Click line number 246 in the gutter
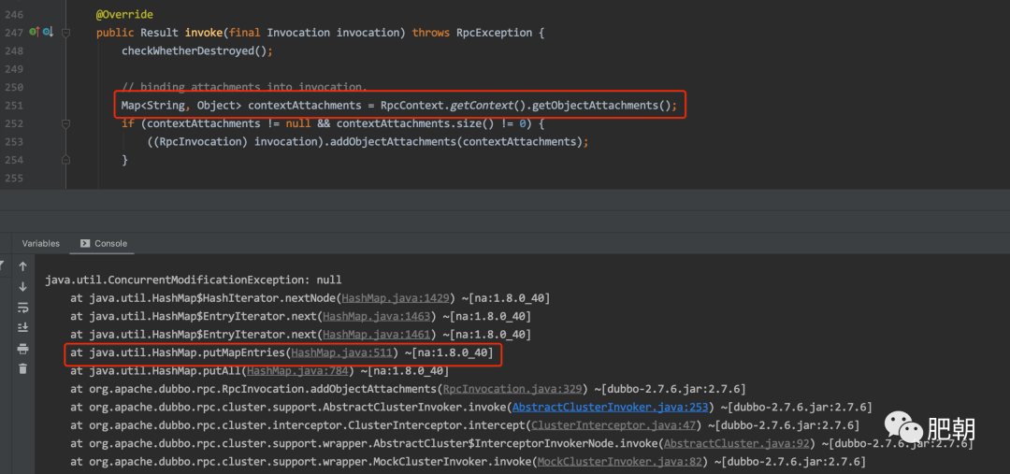Screen dimensions: 1010x474 pos(13,14)
